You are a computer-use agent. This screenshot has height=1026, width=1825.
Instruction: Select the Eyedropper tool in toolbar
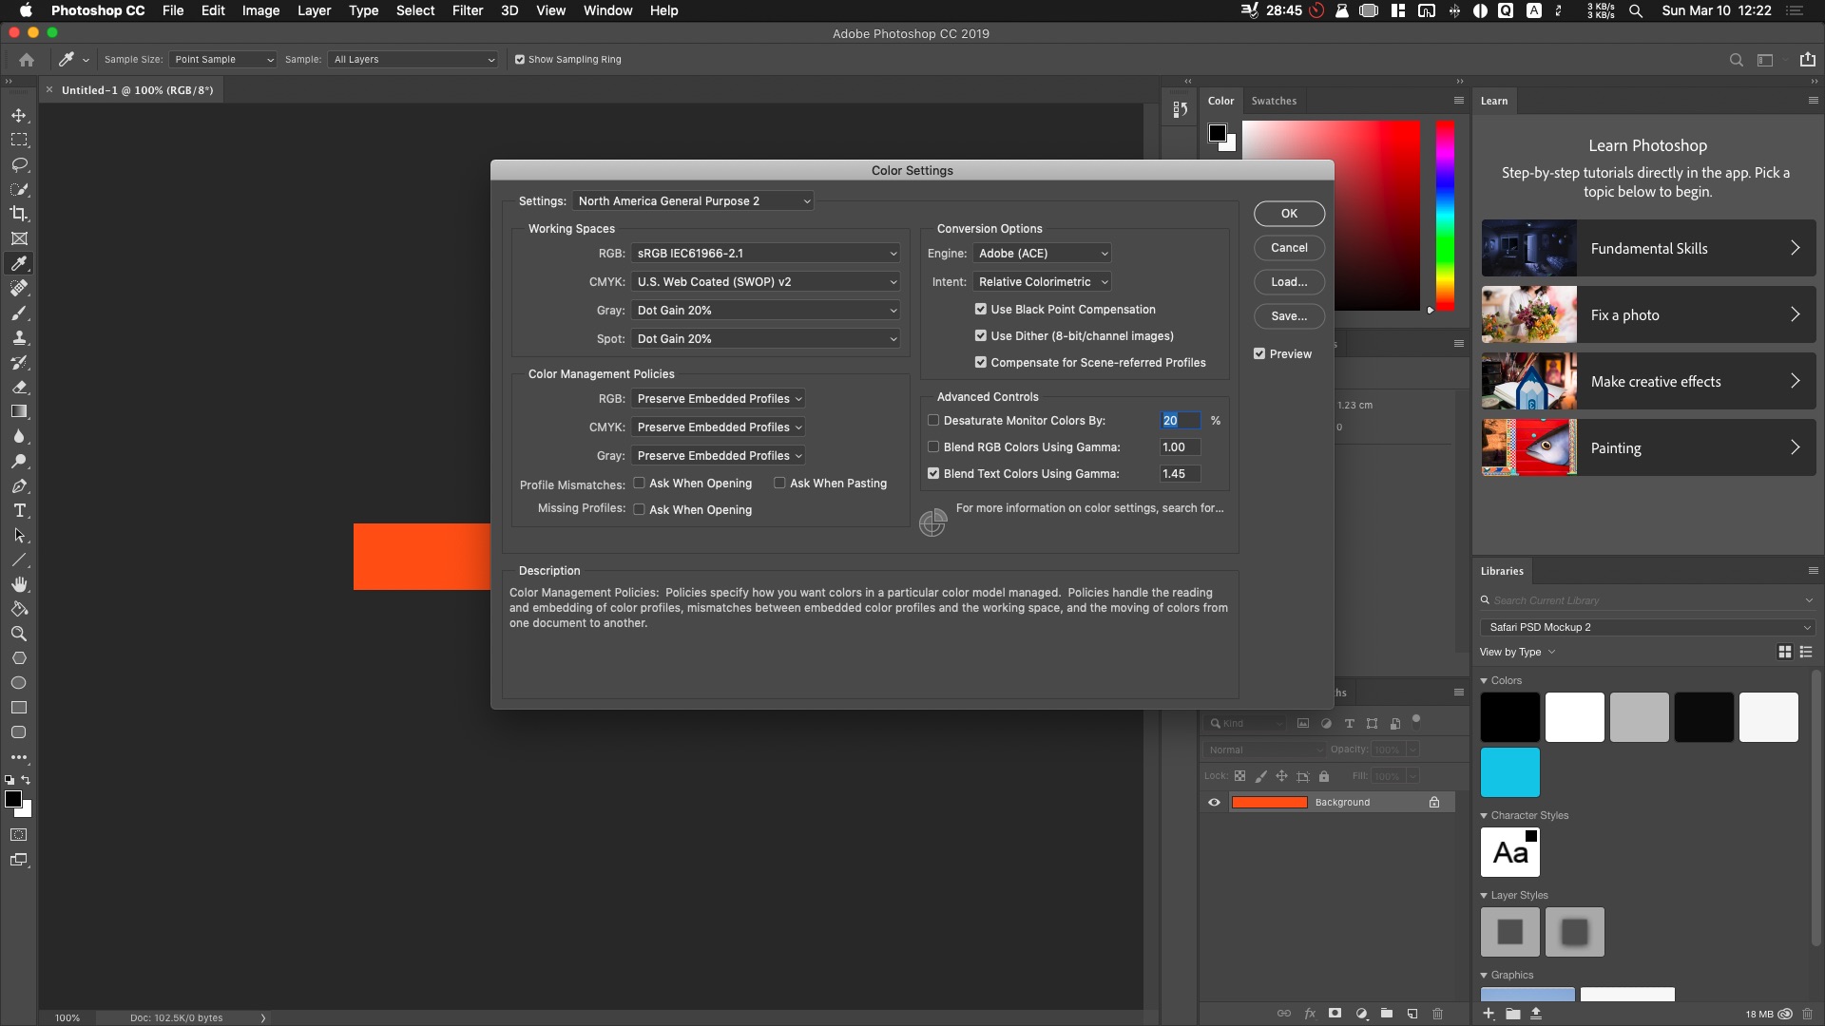coord(19,263)
